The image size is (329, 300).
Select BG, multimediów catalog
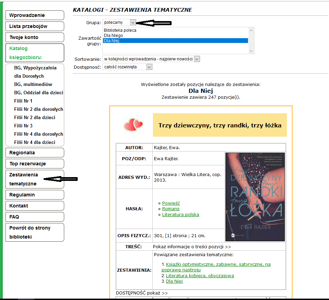coord(33,84)
